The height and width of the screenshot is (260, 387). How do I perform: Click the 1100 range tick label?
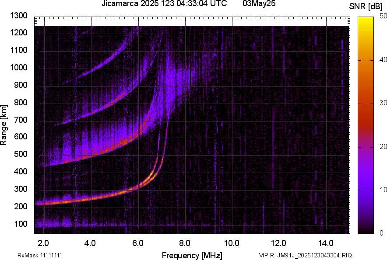pyautogui.click(x=18, y=50)
